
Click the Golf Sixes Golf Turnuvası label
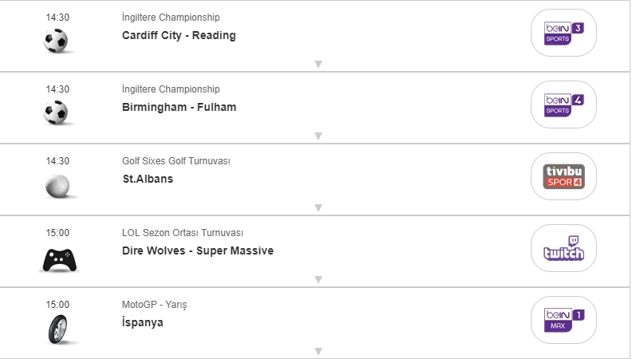pos(176,161)
